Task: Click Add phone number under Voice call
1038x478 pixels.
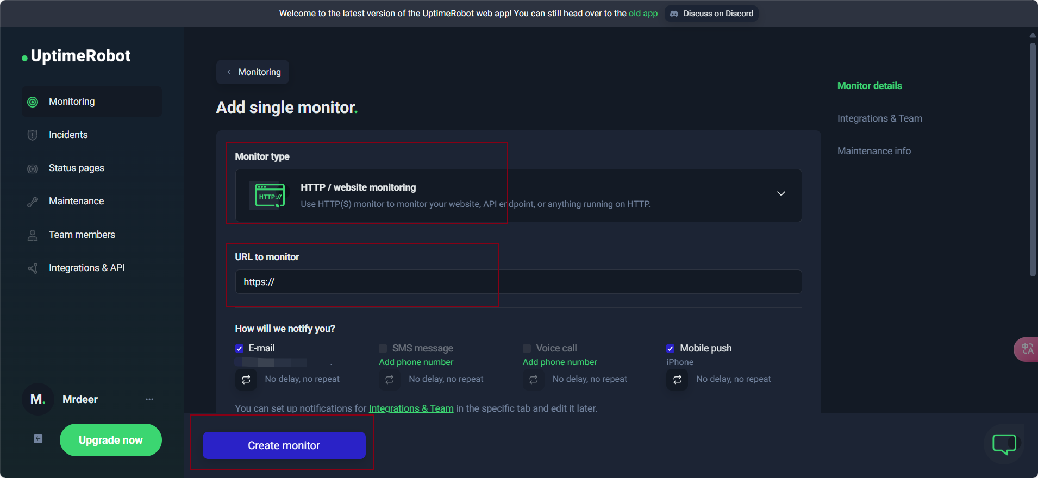Action: [560, 362]
